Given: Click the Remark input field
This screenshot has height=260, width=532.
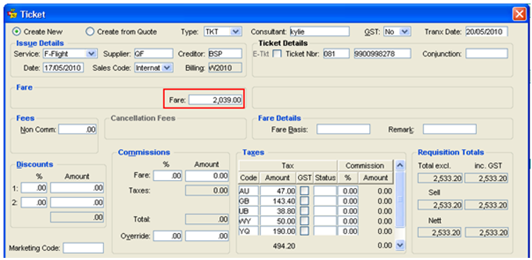Looking at the screenshot, I should (449, 129).
